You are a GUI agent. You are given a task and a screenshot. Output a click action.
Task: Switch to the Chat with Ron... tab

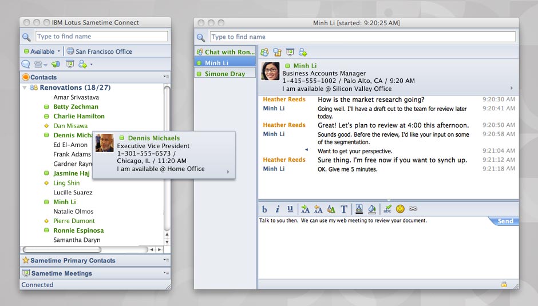tap(225, 52)
